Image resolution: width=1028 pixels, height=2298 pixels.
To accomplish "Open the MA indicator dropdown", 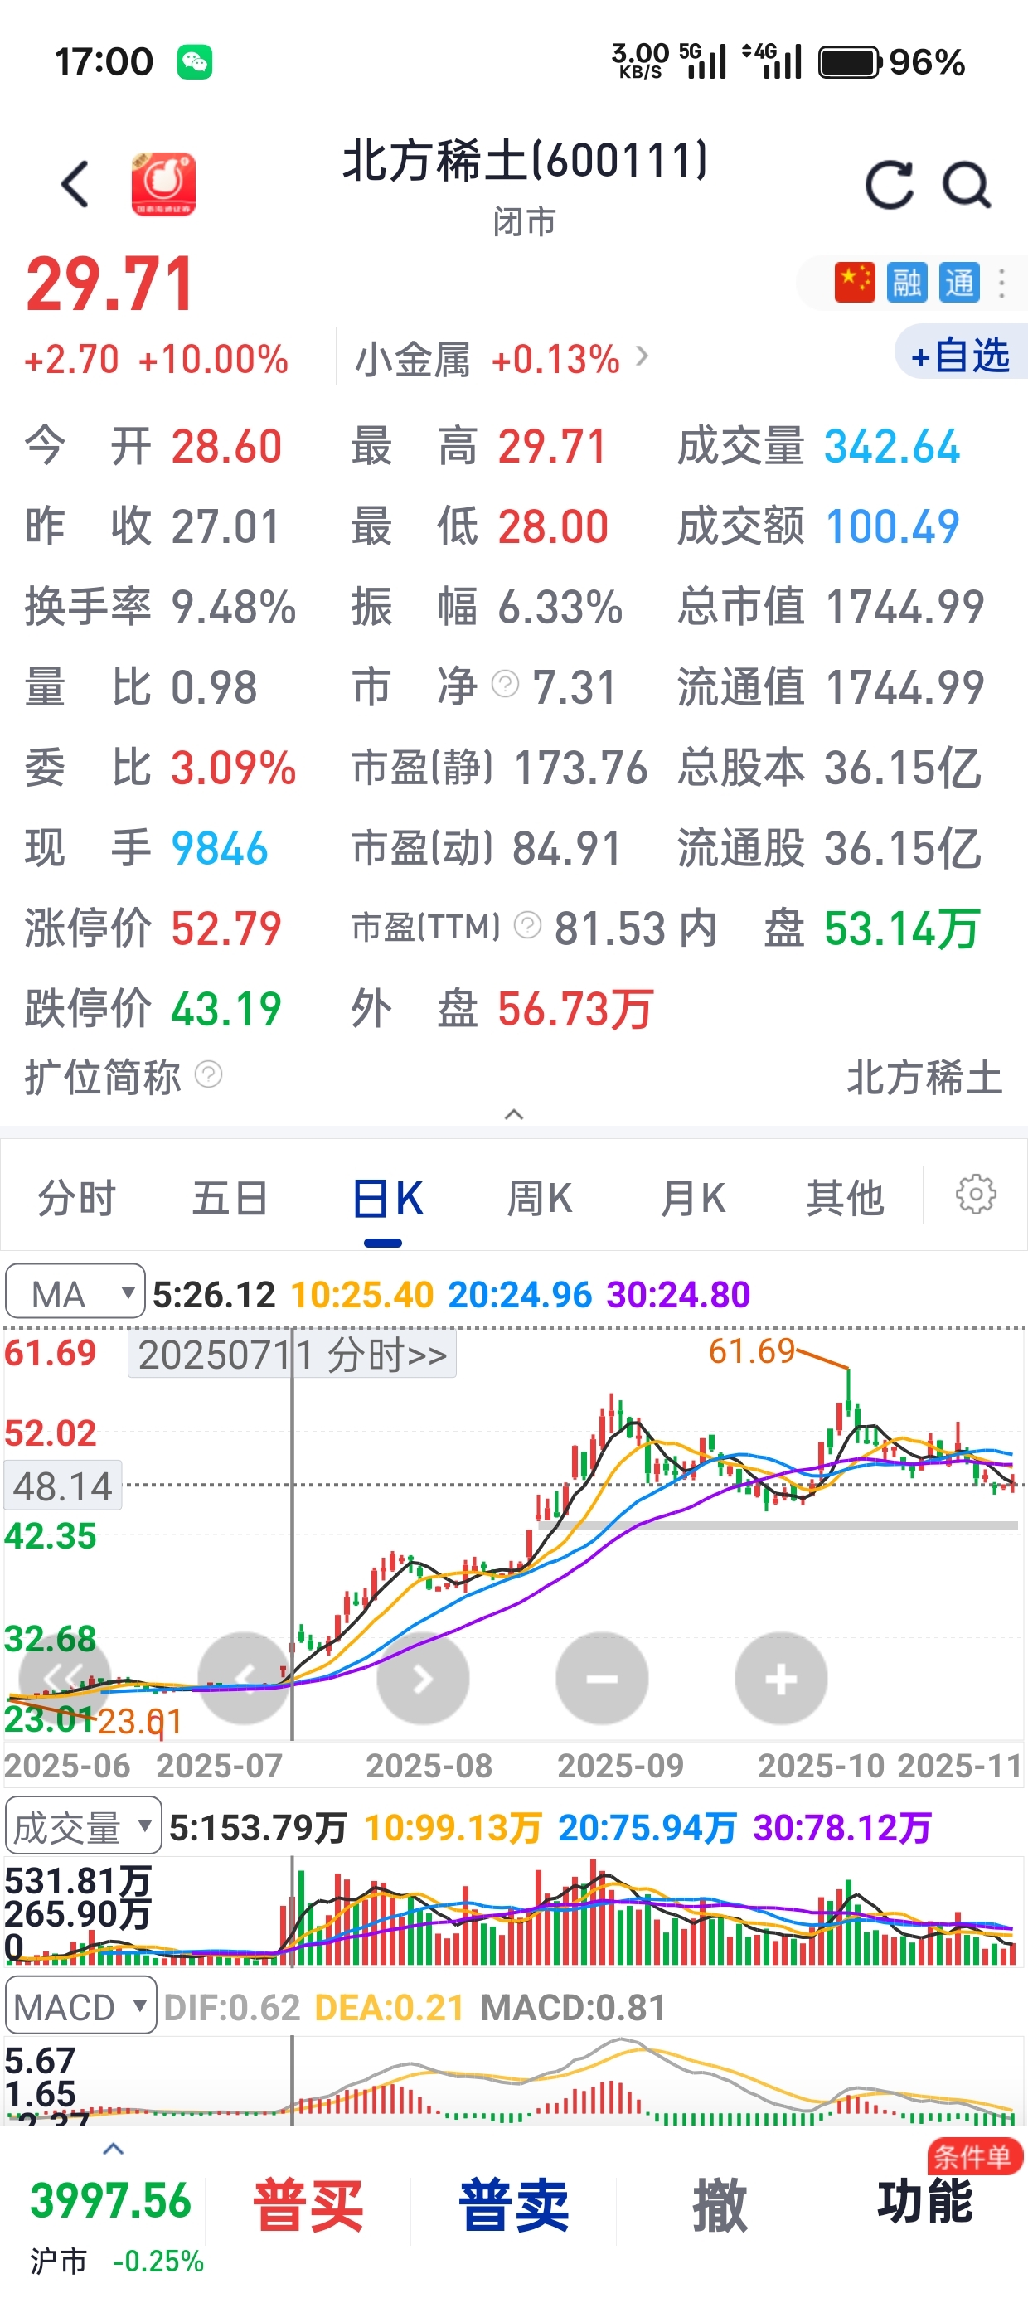I will point(75,1292).
